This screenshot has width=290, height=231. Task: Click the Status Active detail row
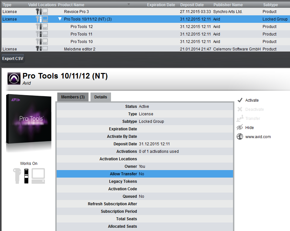[145, 107]
